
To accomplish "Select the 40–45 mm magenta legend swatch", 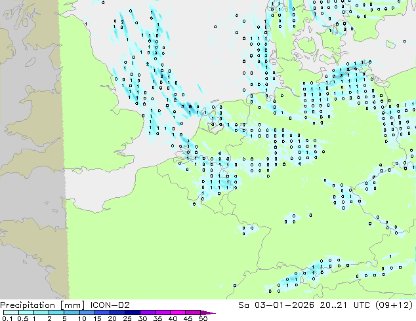I will point(178,312).
